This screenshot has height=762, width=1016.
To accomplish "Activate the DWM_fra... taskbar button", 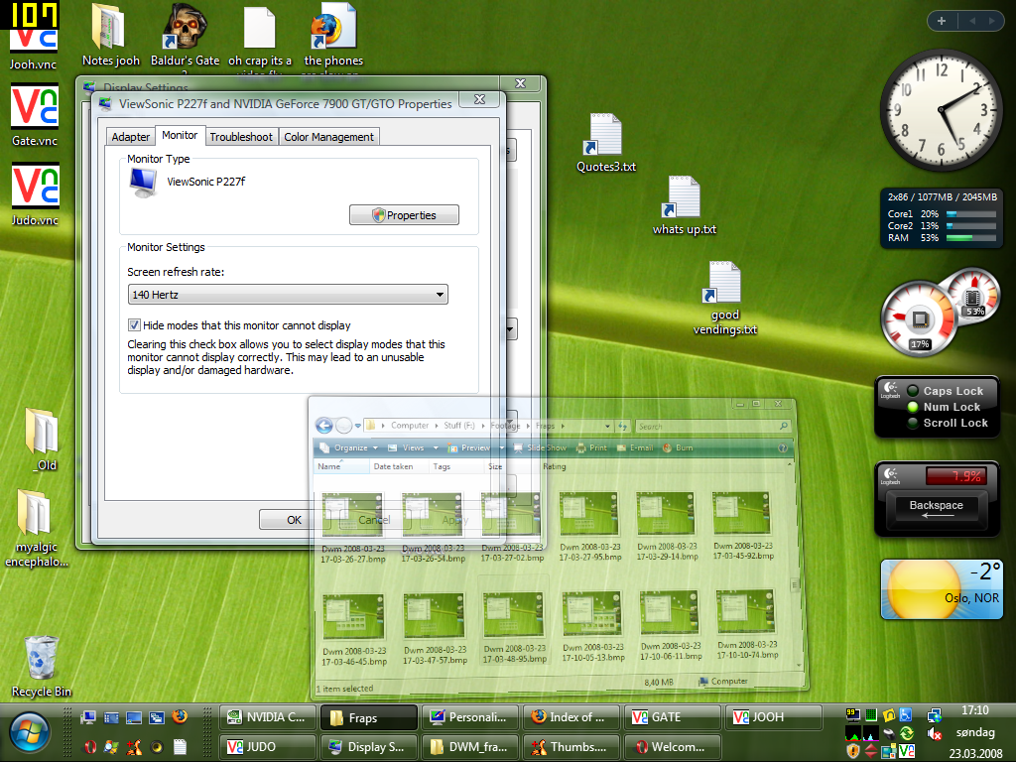I will point(469,747).
